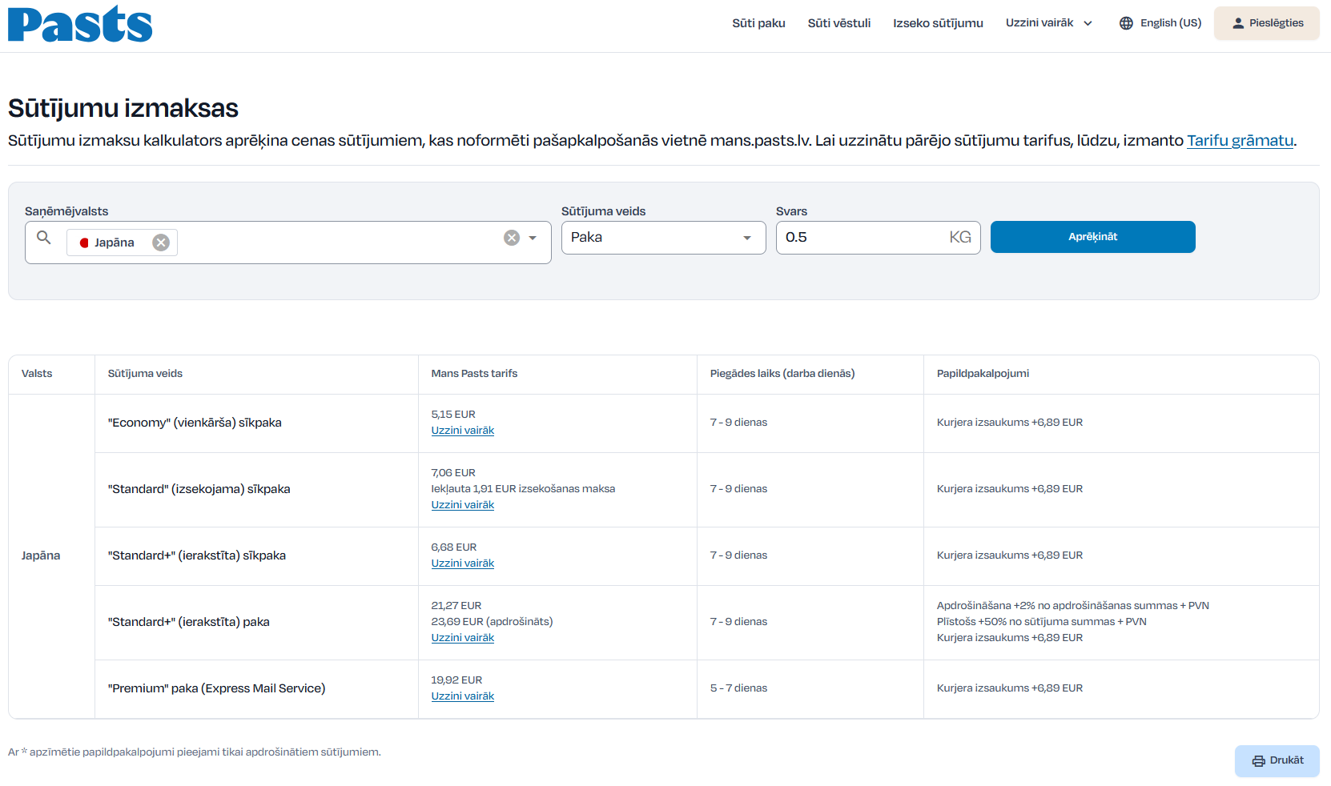Open Sūti vēstuli menu item

(x=838, y=23)
